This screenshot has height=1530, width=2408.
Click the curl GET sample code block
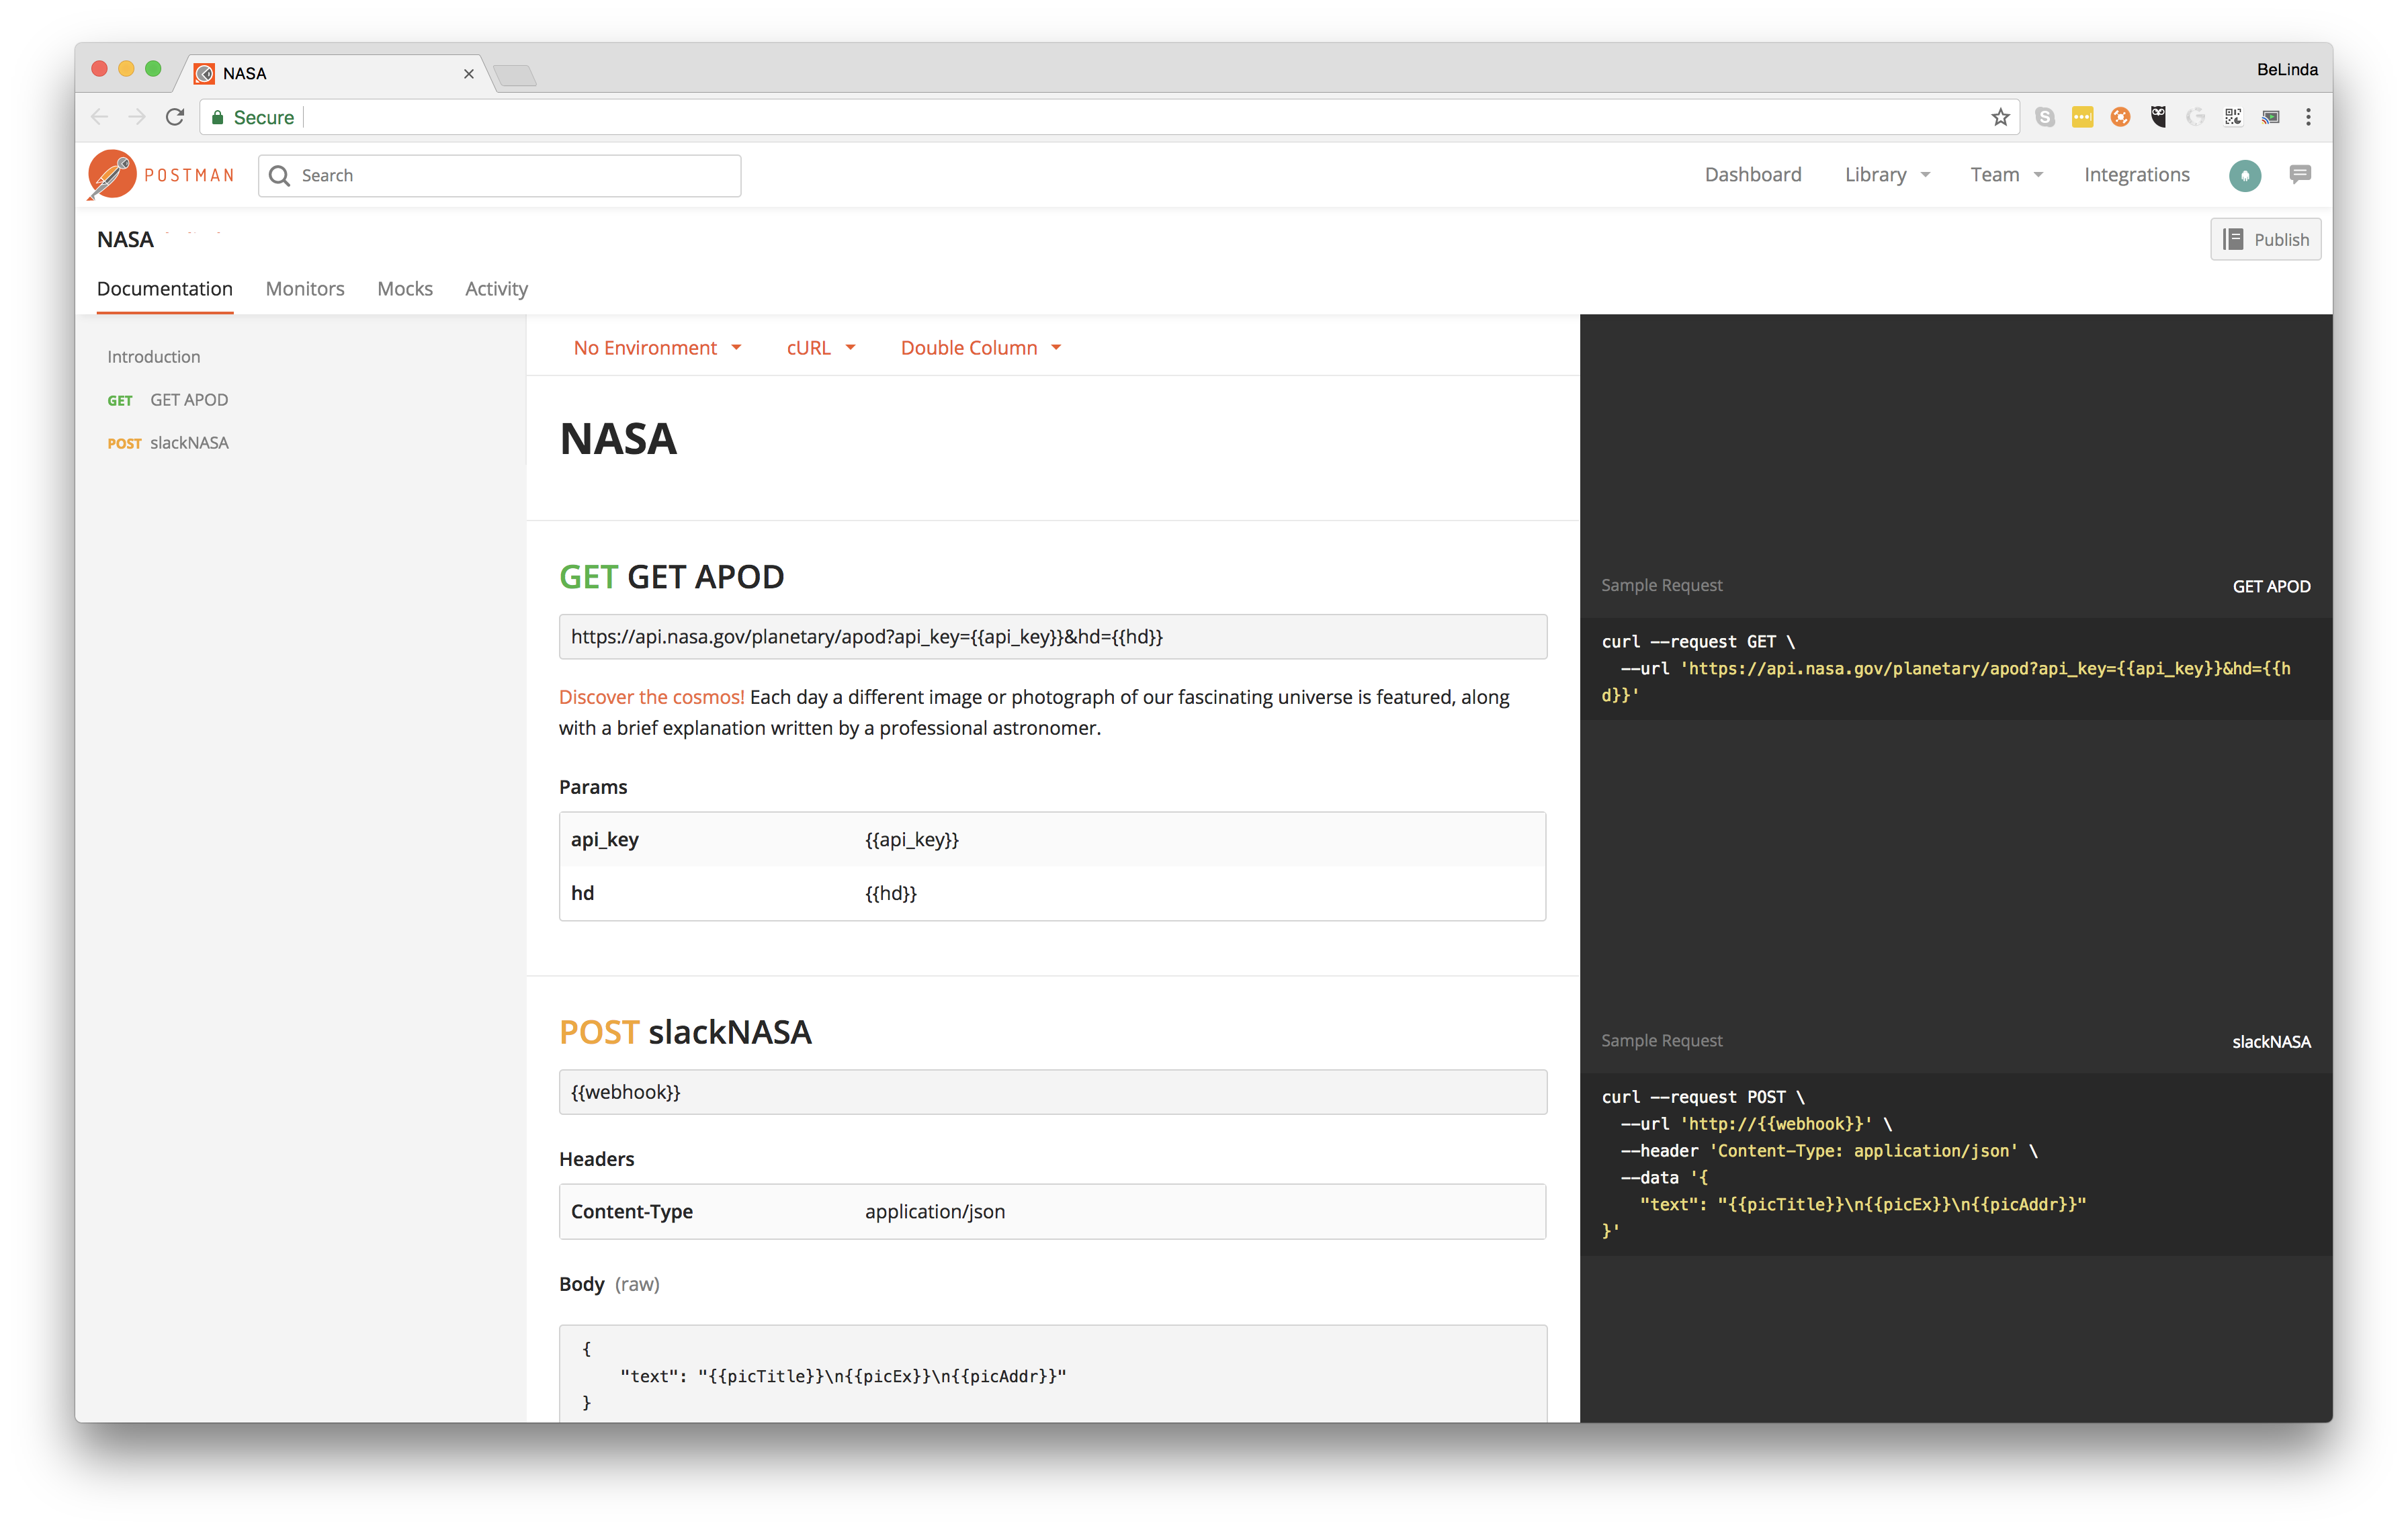(1956, 668)
